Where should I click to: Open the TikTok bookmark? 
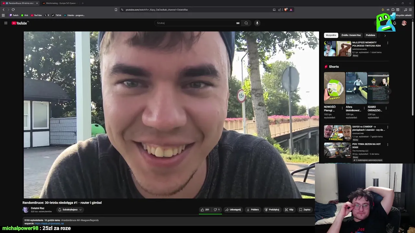[x=57, y=15]
